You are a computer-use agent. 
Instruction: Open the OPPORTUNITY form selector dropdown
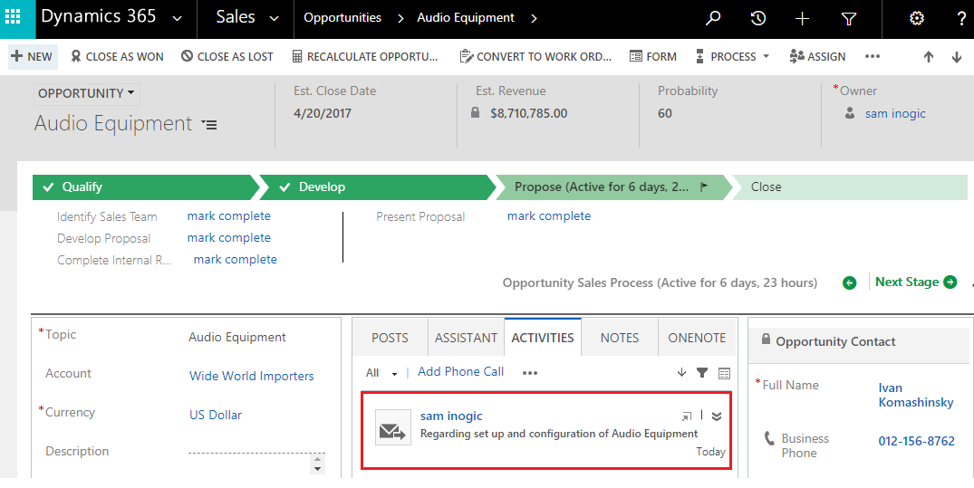[86, 94]
